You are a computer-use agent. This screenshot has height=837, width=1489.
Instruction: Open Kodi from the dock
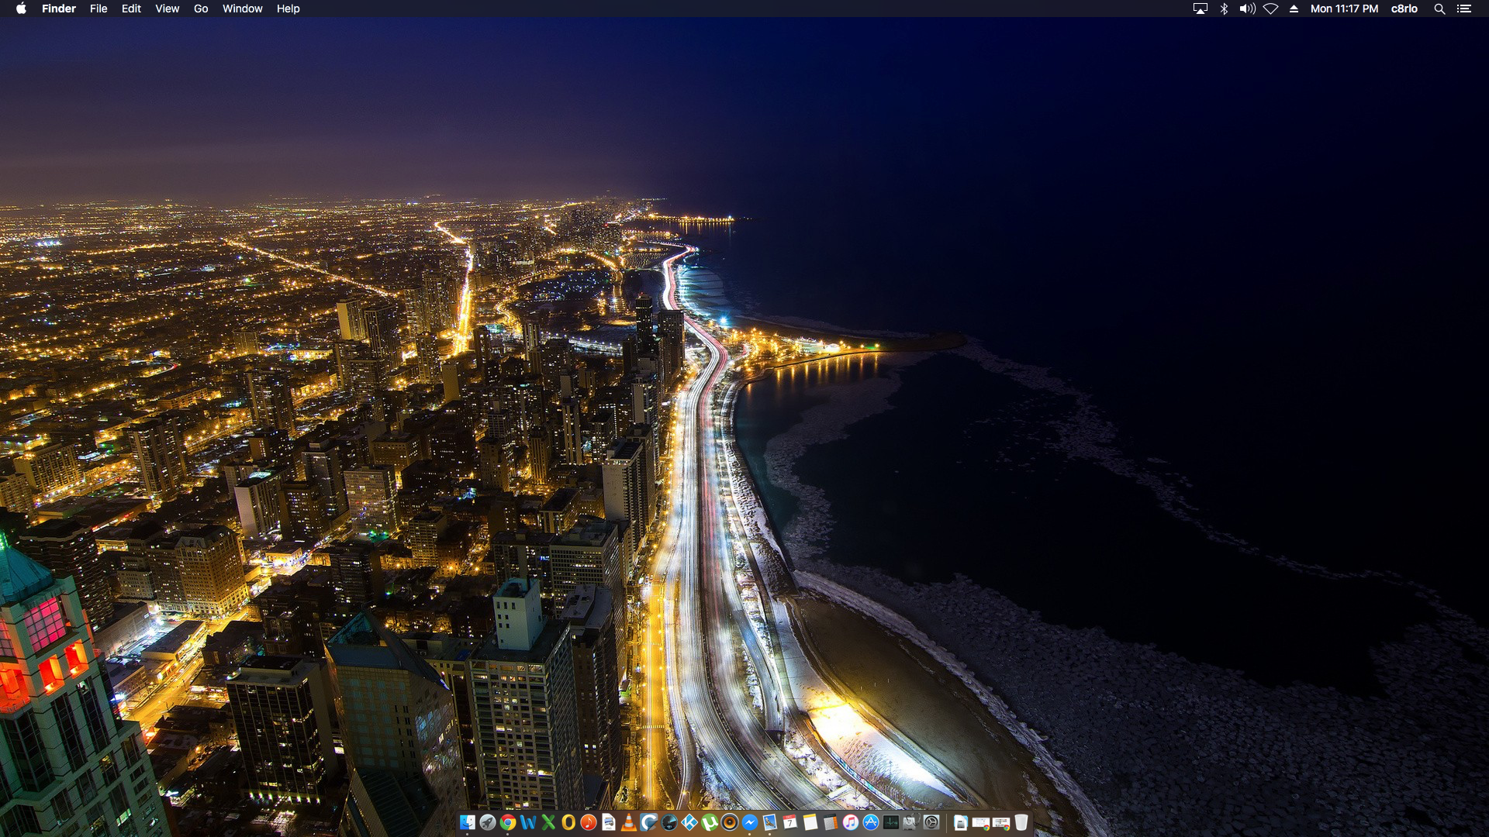[x=689, y=822]
